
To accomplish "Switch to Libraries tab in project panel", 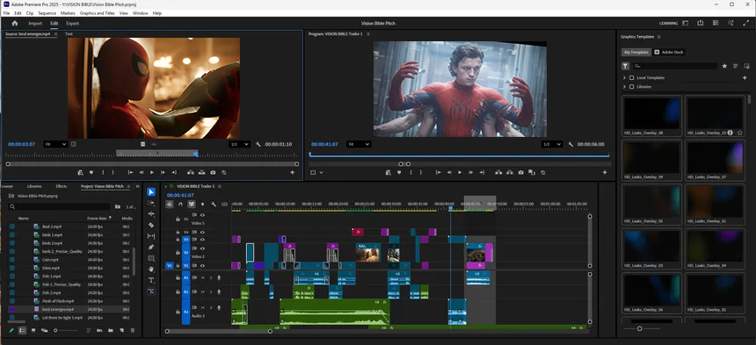I will (34, 186).
